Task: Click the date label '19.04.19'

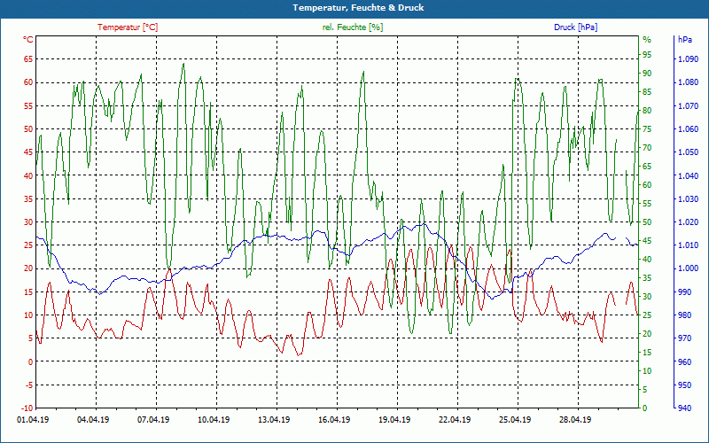Action: tap(394, 420)
